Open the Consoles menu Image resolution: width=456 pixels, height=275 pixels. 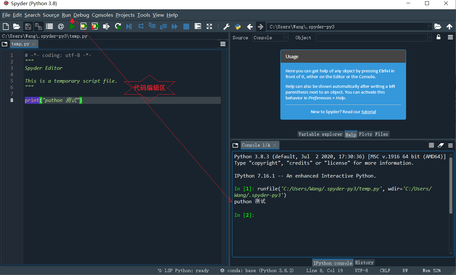click(102, 15)
